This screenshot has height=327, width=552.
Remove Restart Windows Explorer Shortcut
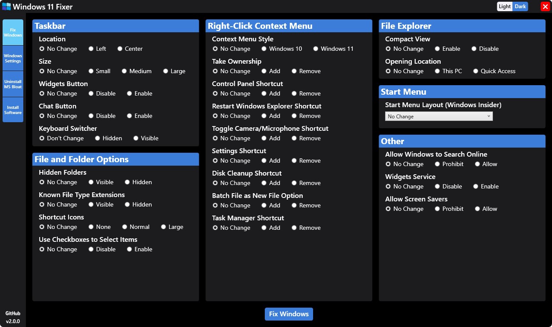[306, 116]
